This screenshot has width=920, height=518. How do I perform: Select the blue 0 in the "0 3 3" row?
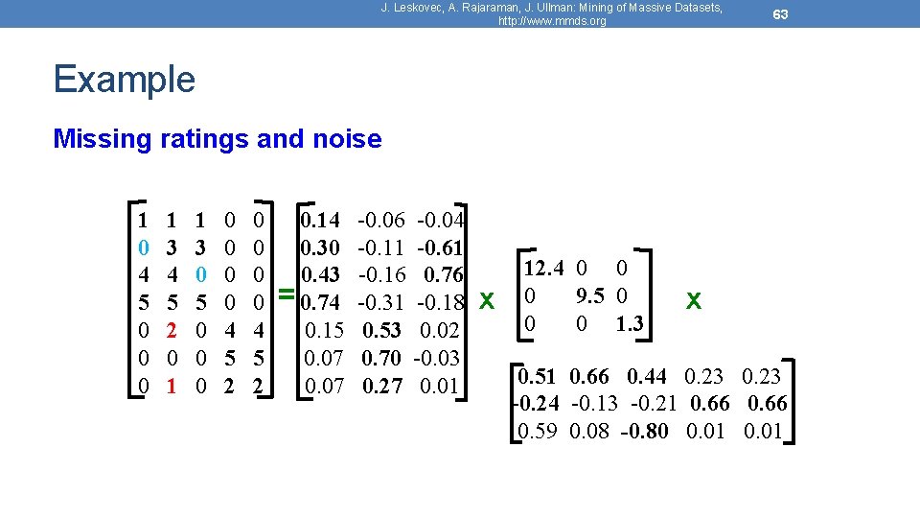[143, 247]
